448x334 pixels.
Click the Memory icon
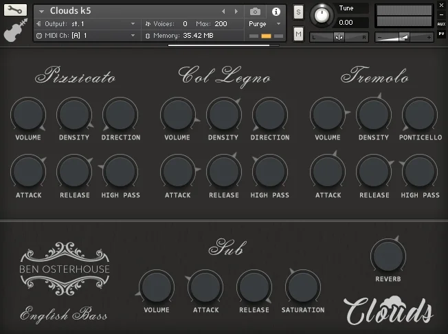tap(148, 36)
